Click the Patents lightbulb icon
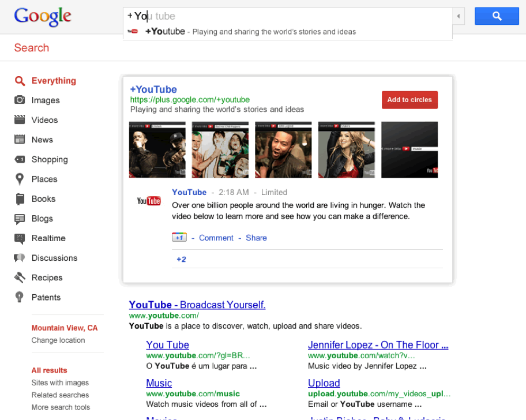The width and height of the screenshot is (526, 420). tap(20, 297)
